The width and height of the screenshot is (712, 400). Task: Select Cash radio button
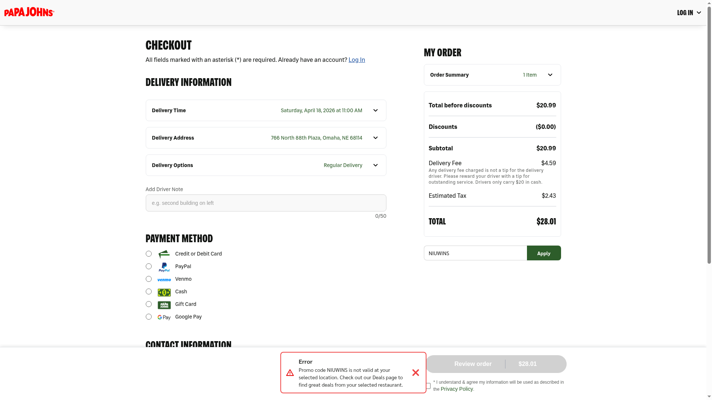click(149, 291)
